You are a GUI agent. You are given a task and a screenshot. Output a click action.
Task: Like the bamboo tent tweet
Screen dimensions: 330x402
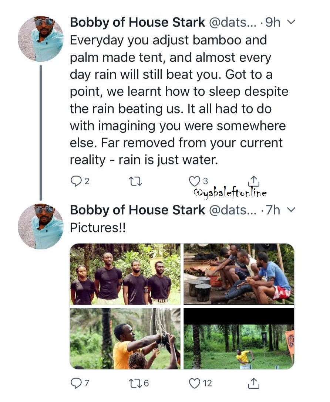(x=194, y=181)
